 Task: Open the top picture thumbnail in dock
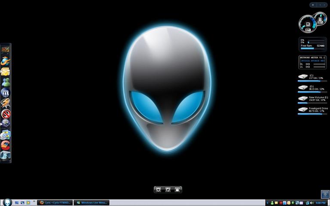pos(6,50)
